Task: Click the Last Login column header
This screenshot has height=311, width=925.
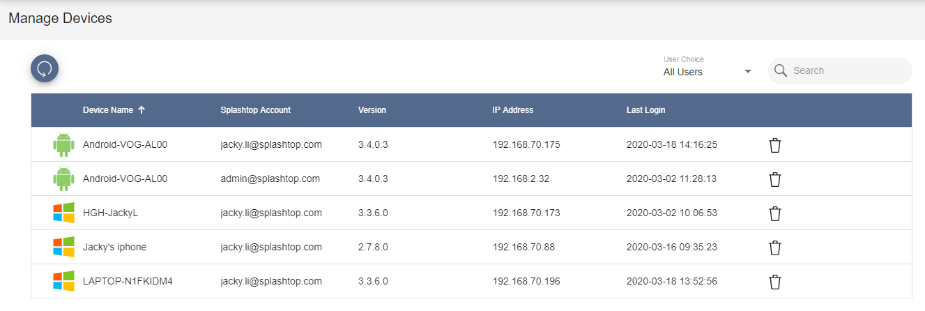Action: [x=646, y=110]
